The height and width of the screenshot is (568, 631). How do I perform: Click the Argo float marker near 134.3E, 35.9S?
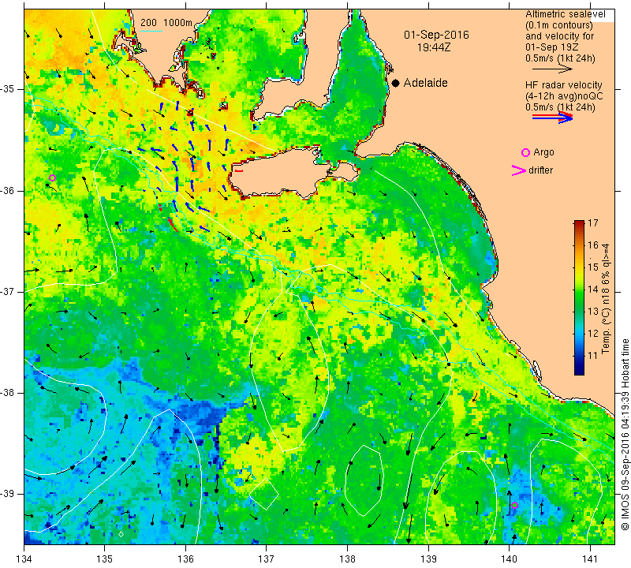click(x=52, y=178)
